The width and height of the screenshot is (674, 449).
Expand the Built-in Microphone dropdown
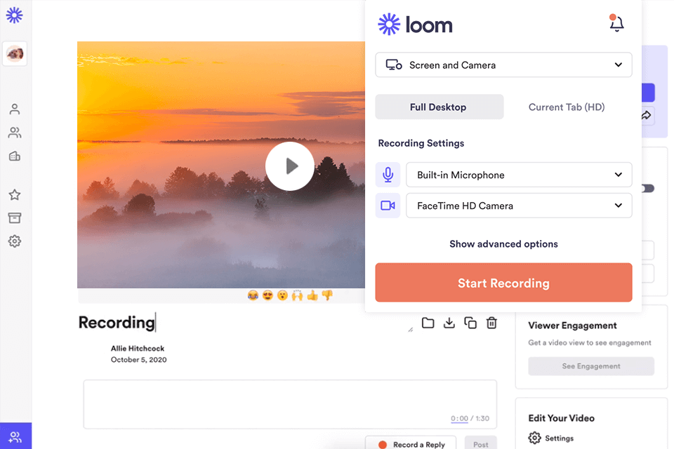[519, 175]
